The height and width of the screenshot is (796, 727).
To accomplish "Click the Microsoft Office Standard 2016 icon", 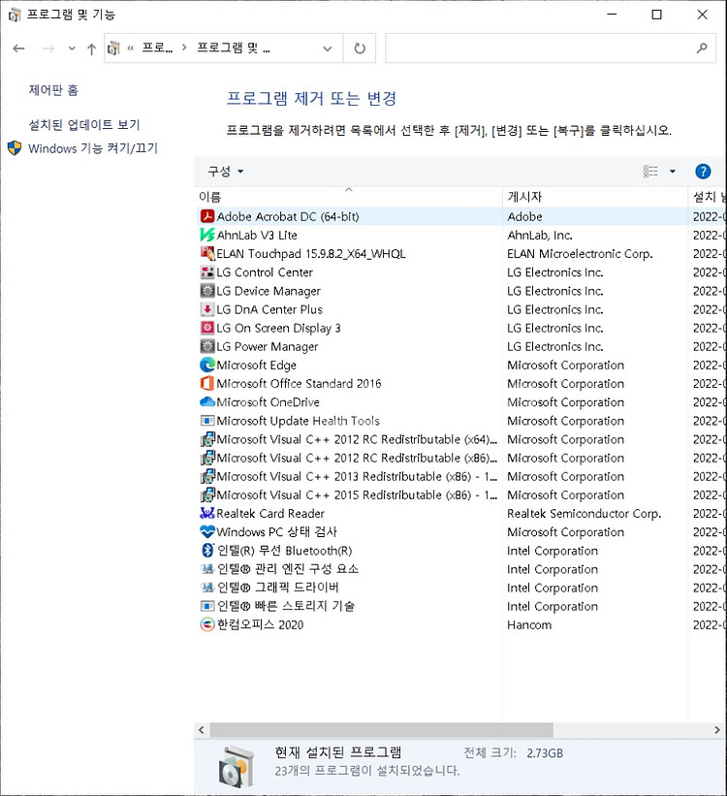I will point(207,384).
